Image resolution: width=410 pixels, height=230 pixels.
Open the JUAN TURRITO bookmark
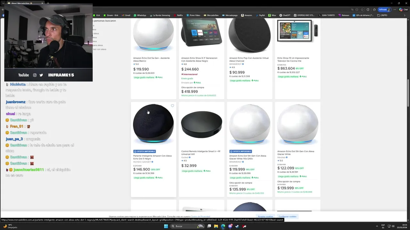click(326, 15)
